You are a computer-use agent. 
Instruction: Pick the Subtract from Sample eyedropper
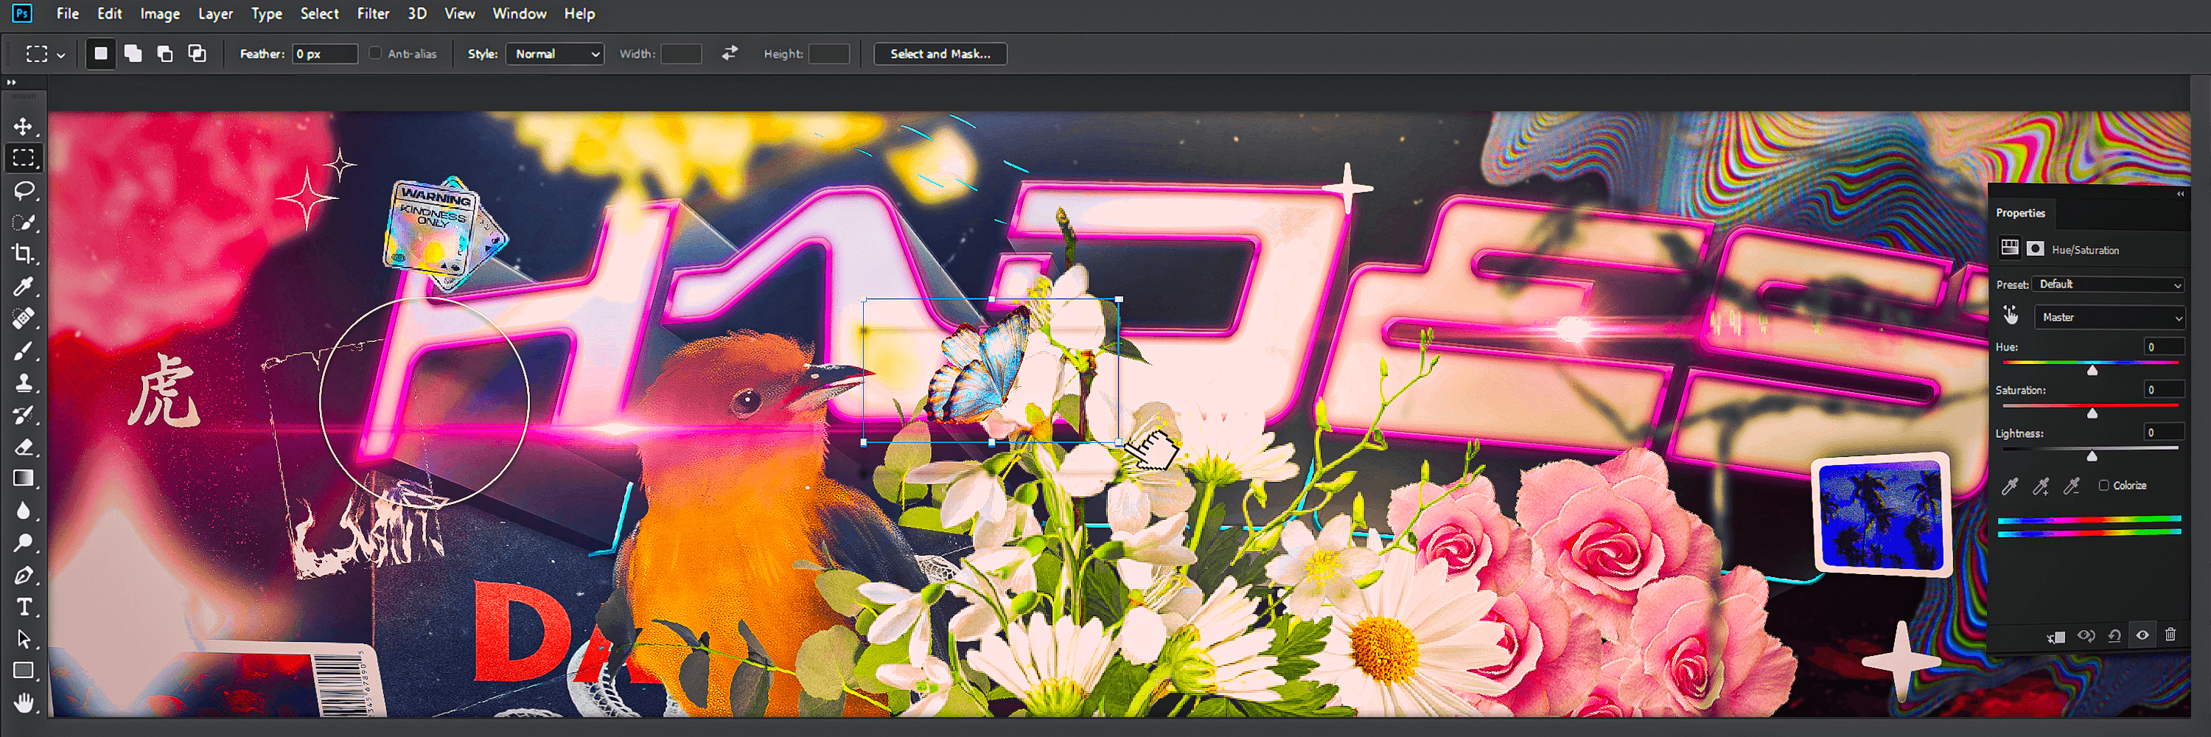2072,486
